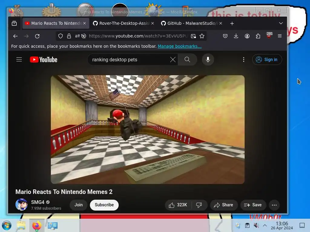
Task: Save the video to a playlist
Action: pyautogui.click(x=253, y=205)
